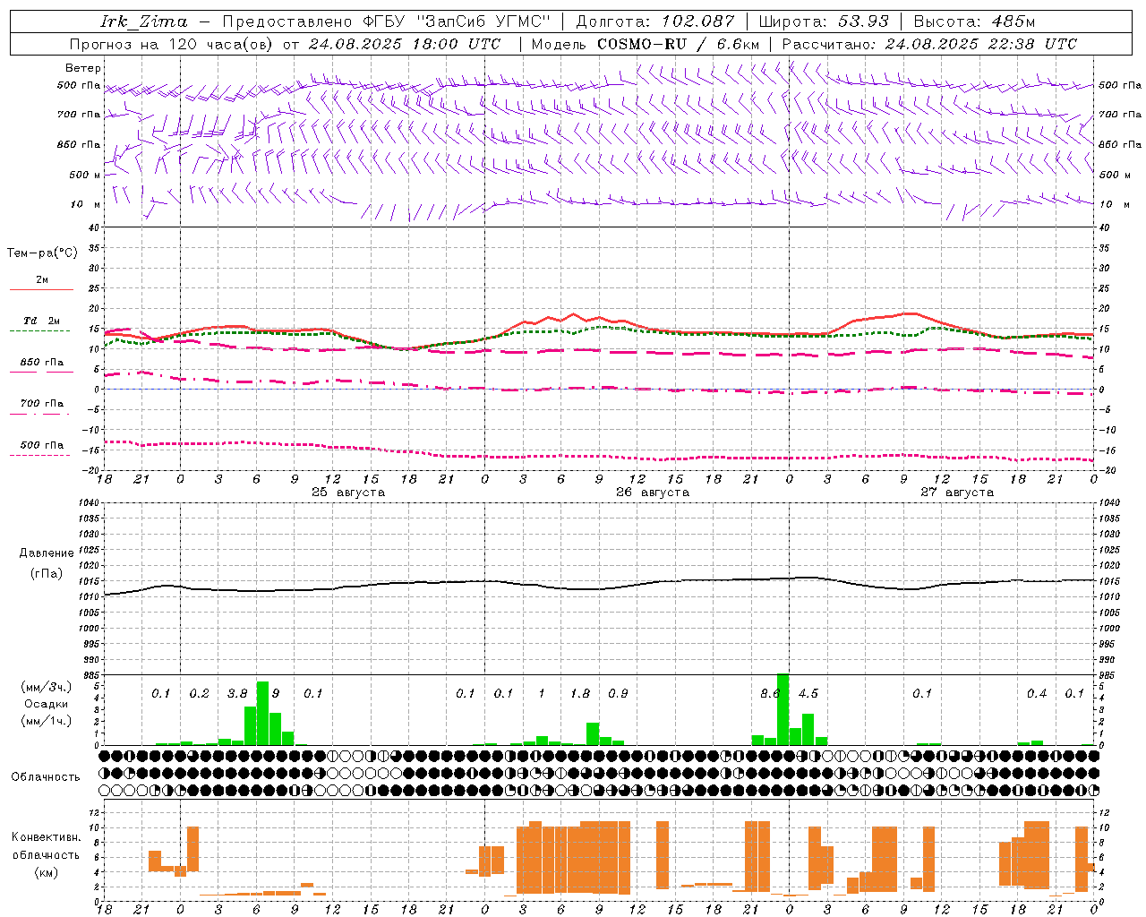The width and height of the screenshot is (1146, 917).
Task: Select the Долгота: 102.087 header value
Action: point(655,21)
